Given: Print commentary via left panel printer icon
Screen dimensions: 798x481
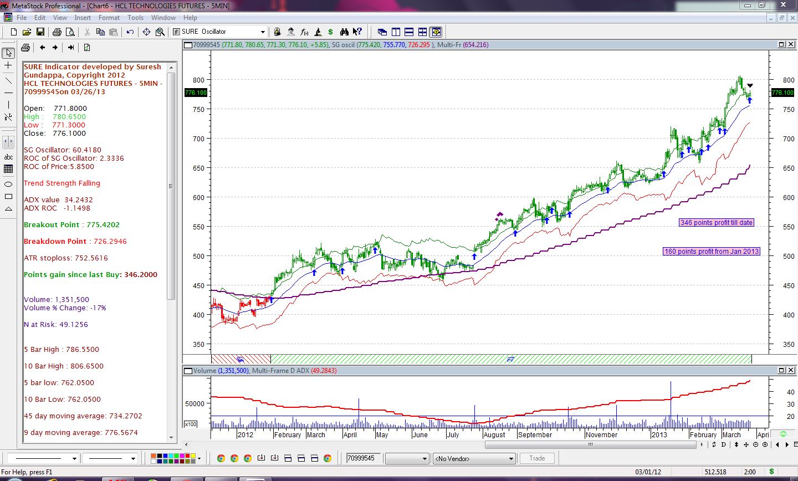Looking at the screenshot, I should tap(25, 48).
